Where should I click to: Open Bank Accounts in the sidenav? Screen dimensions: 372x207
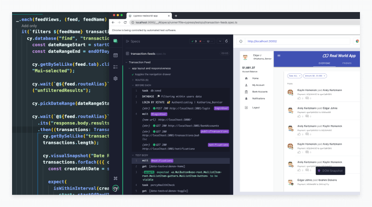pos(260,92)
